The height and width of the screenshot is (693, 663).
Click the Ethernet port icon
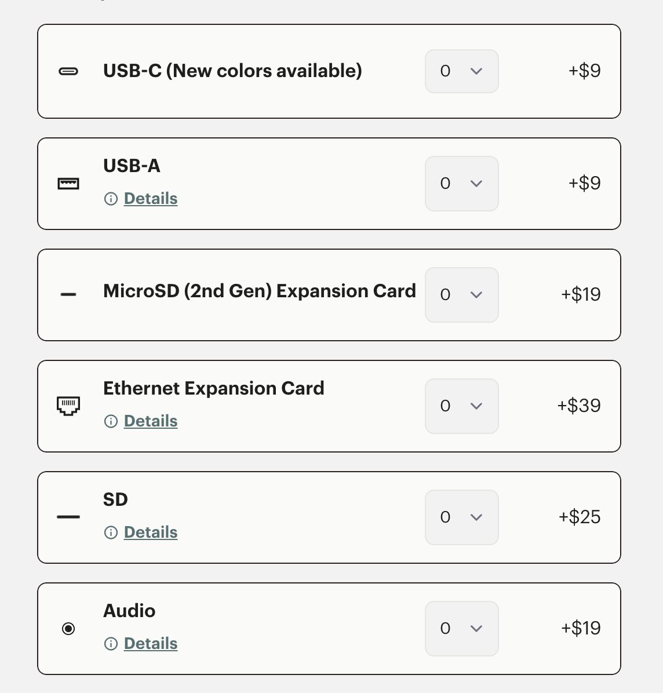pyautogui.click(x=68, y=406)
